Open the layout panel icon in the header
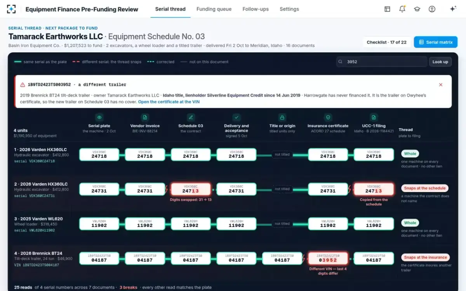The height and width of the screenshot is (291, 466). point(387,9)
